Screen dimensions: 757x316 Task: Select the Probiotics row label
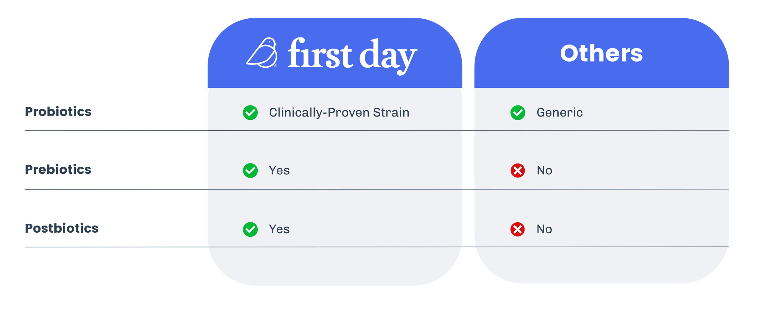pos(58,111)
